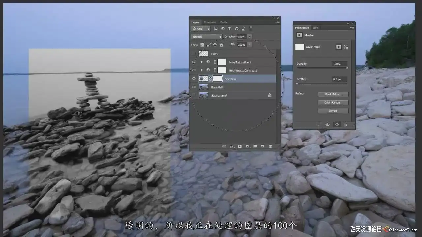
Task: Show the Edits layer
Action: click(194, 53)
